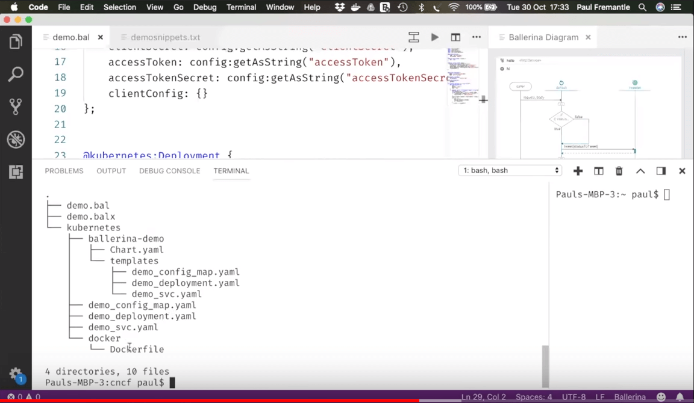694x403 pixels.
Task: Click the caller lifeline box in the diagram
Action: click(520, 87)
